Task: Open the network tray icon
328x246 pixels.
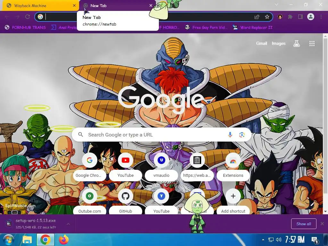Action: pyautogui.click(x=271, y=240)
